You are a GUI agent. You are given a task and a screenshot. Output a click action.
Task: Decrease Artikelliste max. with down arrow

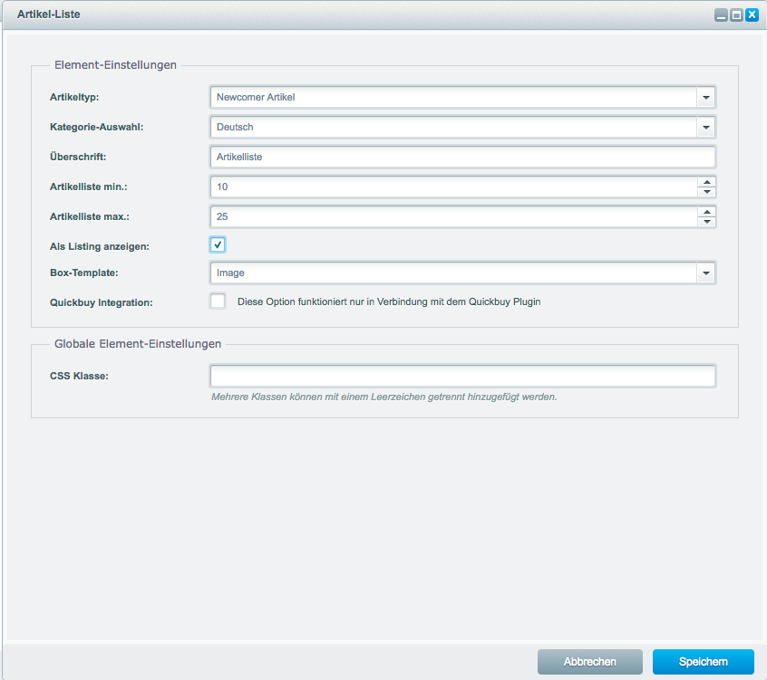pyautogui.click(x=706, y=222)
